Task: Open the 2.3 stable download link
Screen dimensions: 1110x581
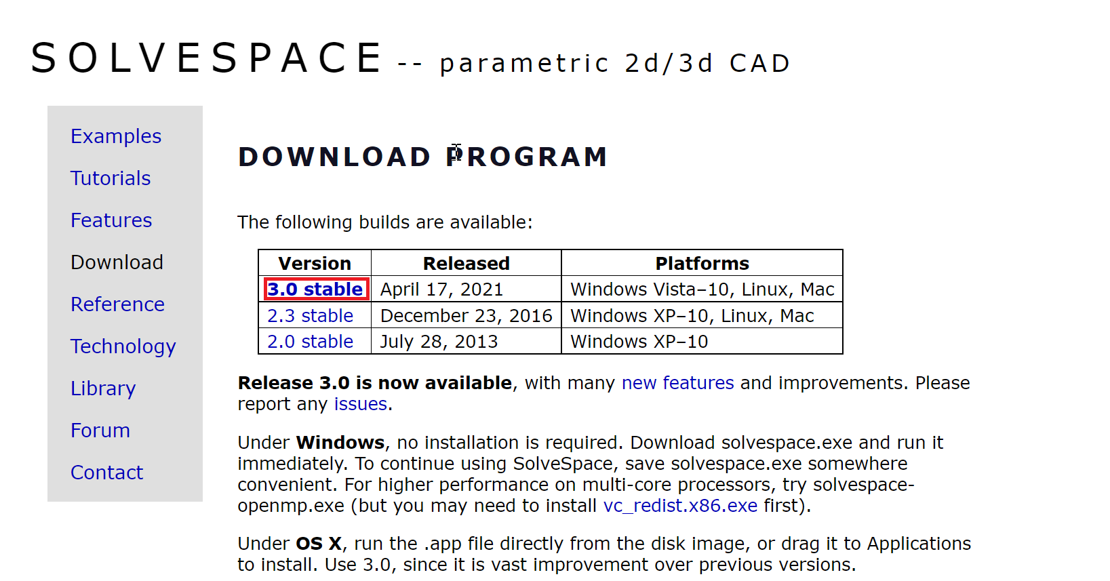Action: click(x=310, y=316)
